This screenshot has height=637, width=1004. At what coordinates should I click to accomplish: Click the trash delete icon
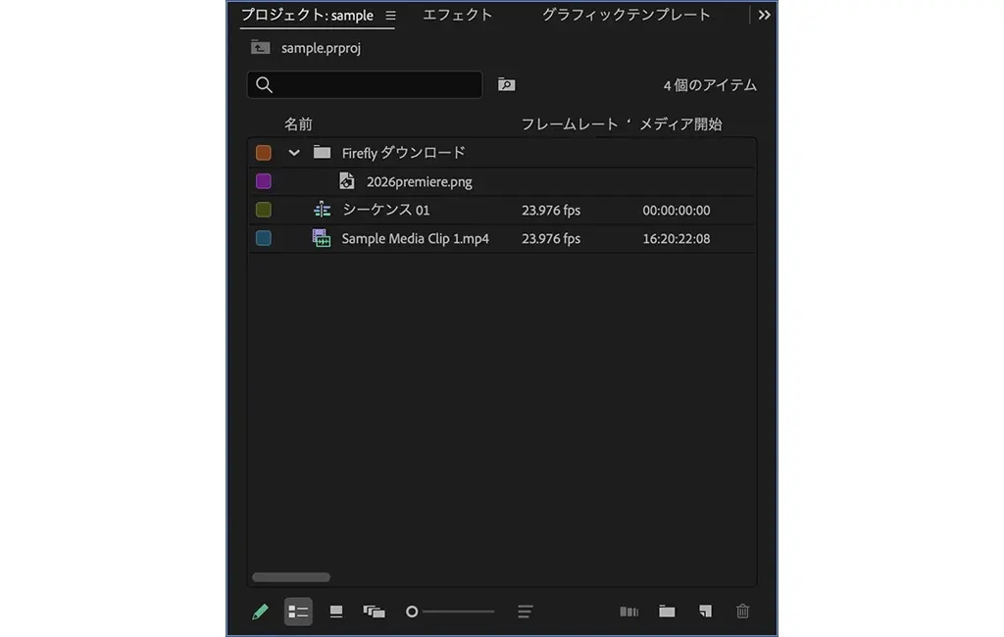coord(742,612)
